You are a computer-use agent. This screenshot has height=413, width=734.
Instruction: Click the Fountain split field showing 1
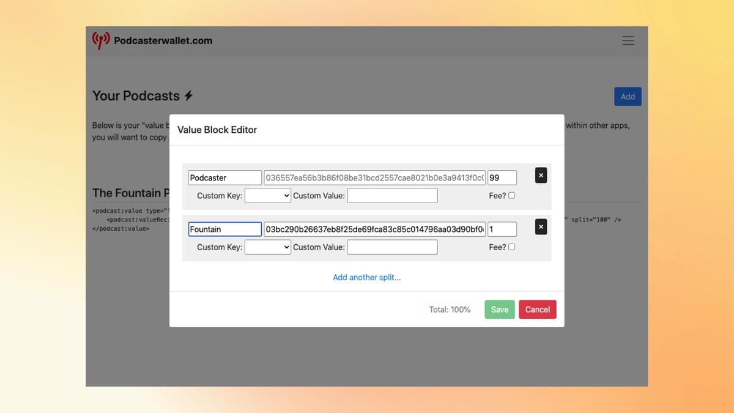click(x=502, y=229)
